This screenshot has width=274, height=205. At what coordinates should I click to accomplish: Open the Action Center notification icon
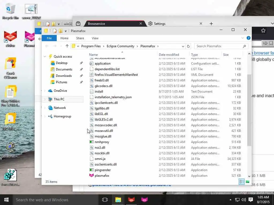tap(251, 200)
